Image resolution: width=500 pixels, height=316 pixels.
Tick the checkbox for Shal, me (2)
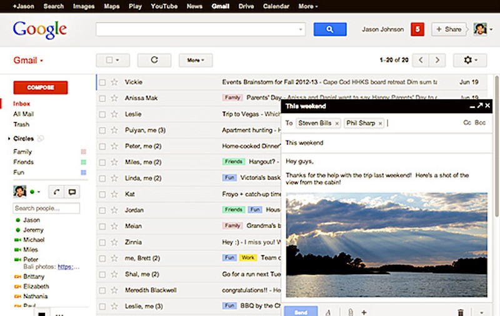pyautogui.click(x=102, y=275)
